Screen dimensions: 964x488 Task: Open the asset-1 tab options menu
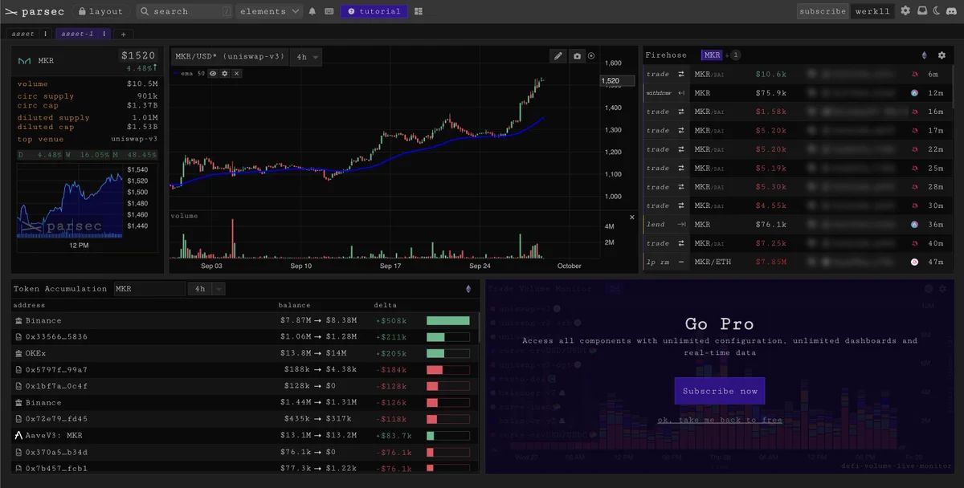click(104, 34)
